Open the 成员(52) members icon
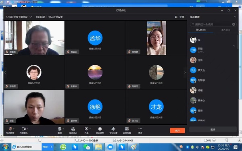This screenshot has height=151, width=242. pyautogui.click(x=73, y=129)
